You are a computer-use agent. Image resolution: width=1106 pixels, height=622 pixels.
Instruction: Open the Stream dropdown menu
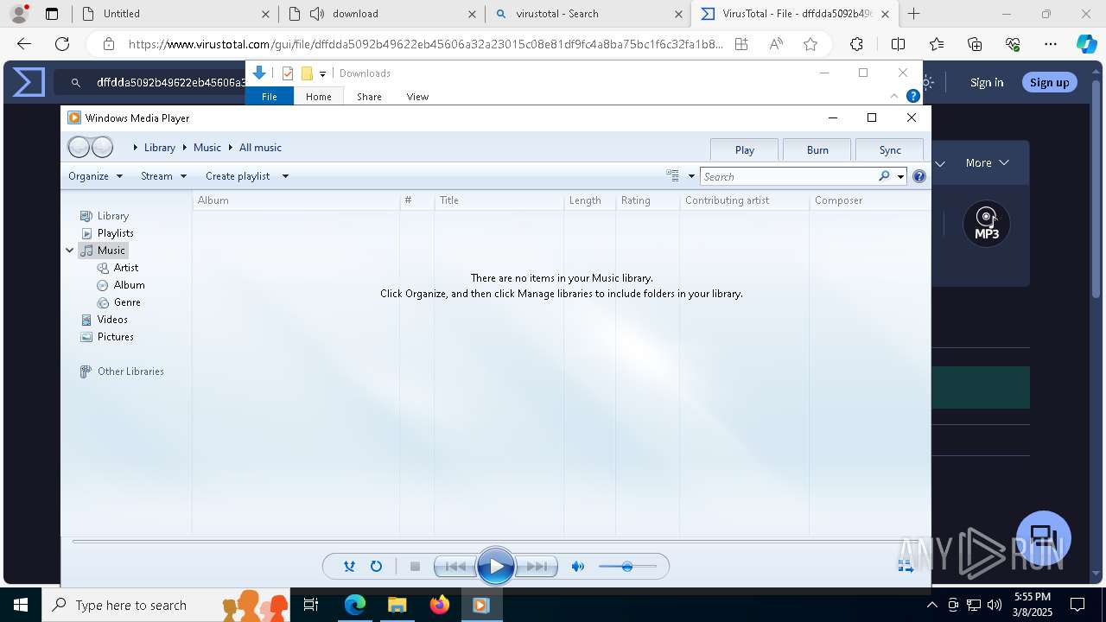pyautogui.click(x=163, y=176)
